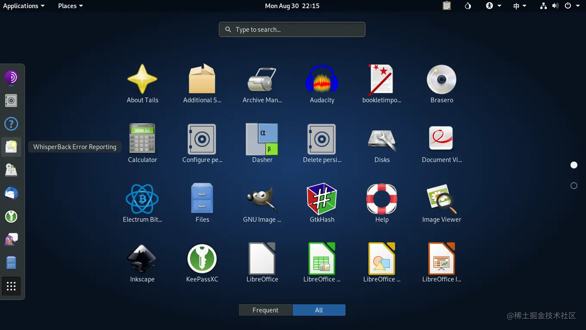Open the Audacity audio editor

(x=322, y=79)
